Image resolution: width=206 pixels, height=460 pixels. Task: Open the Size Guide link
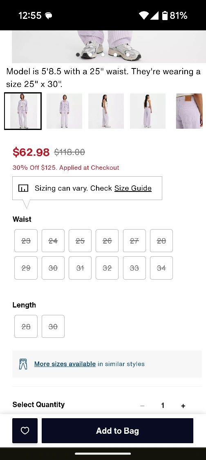click(x=133, y=188)
